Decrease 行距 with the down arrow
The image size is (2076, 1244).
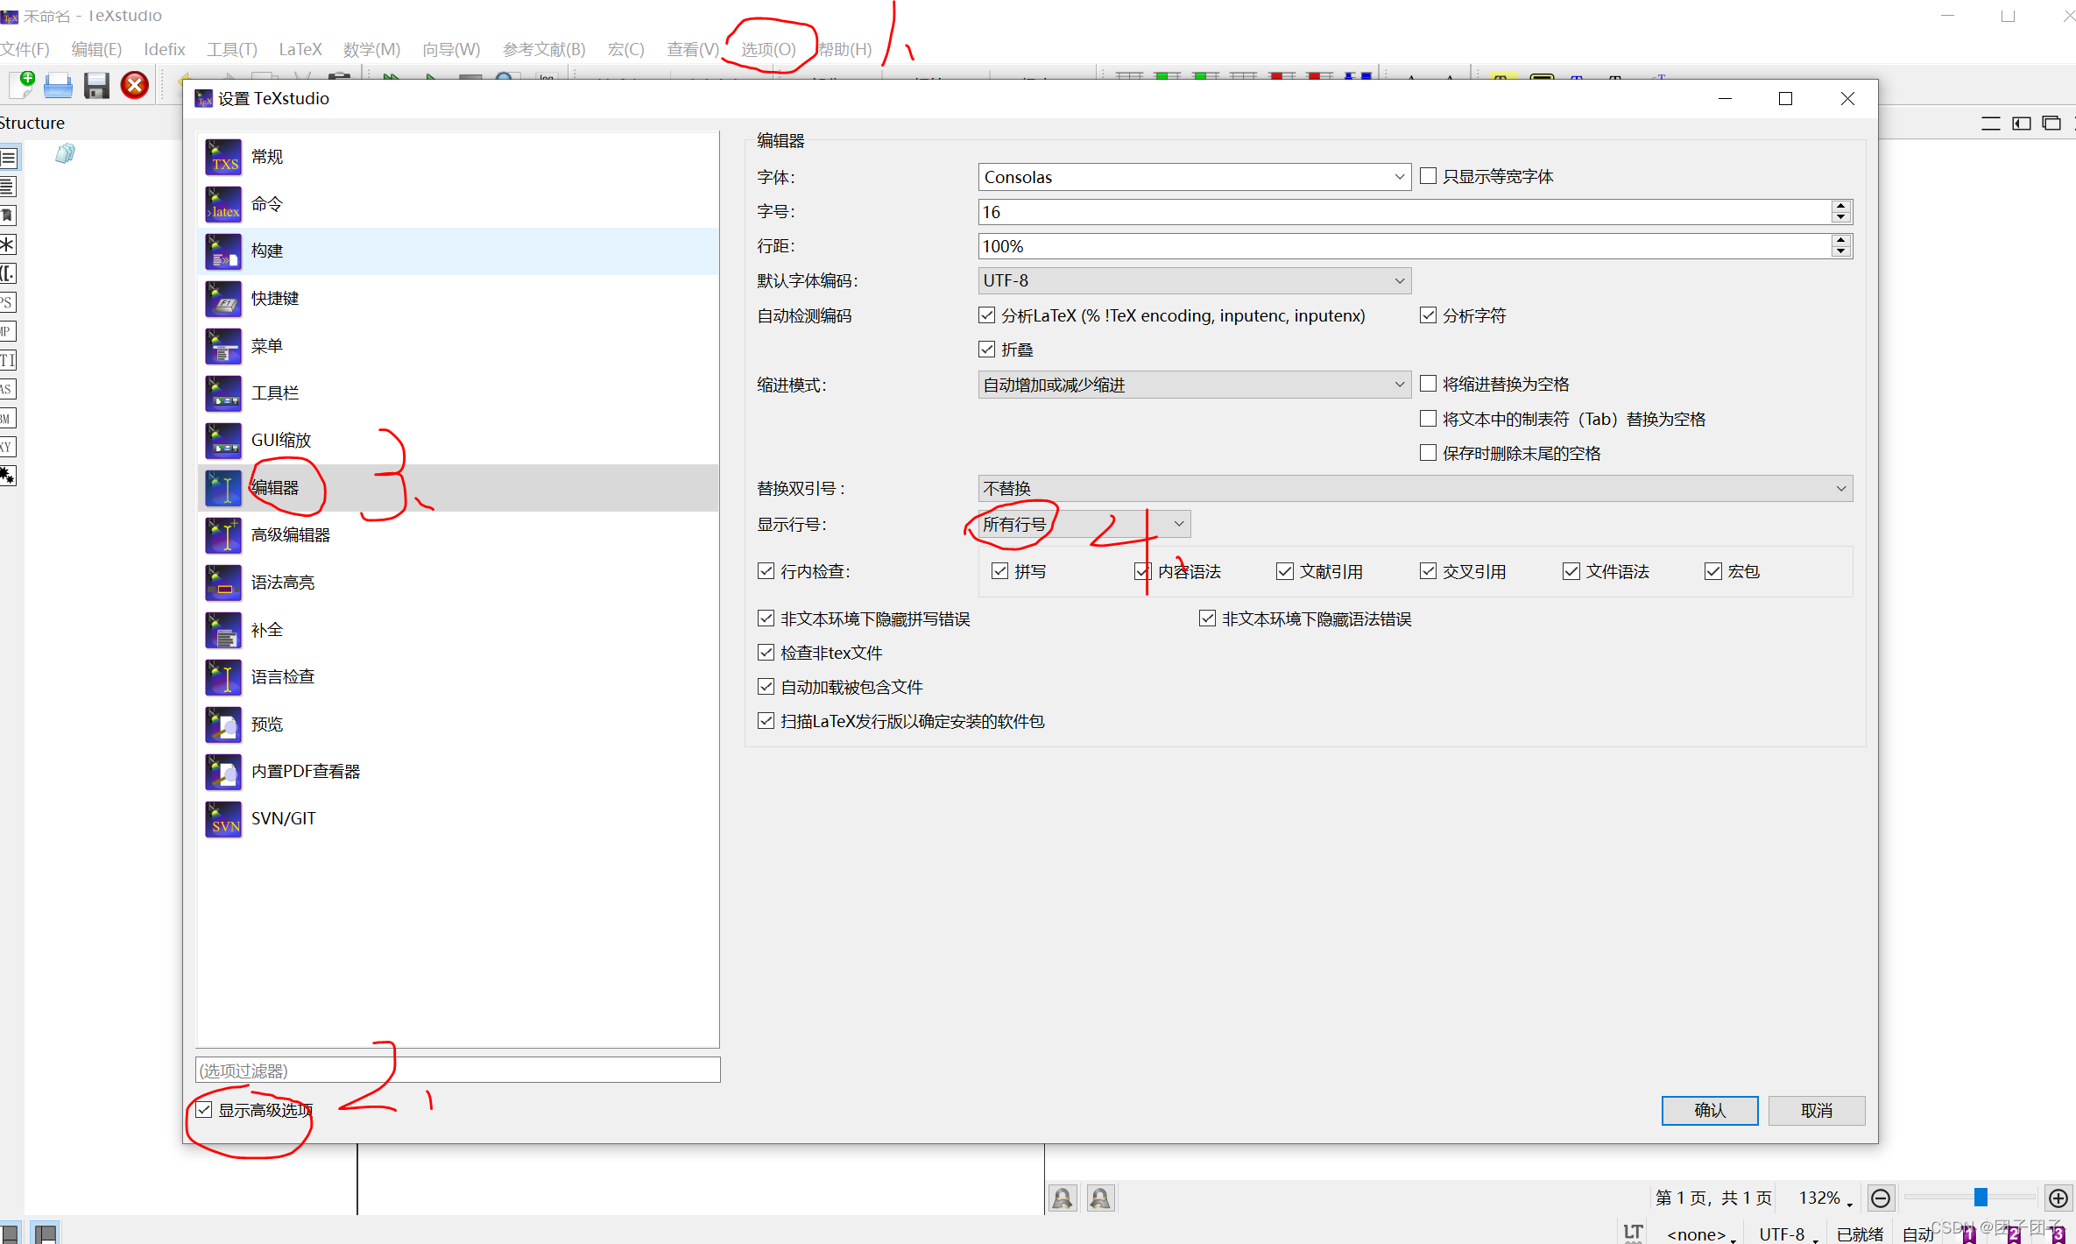[x=1841, y=252]
